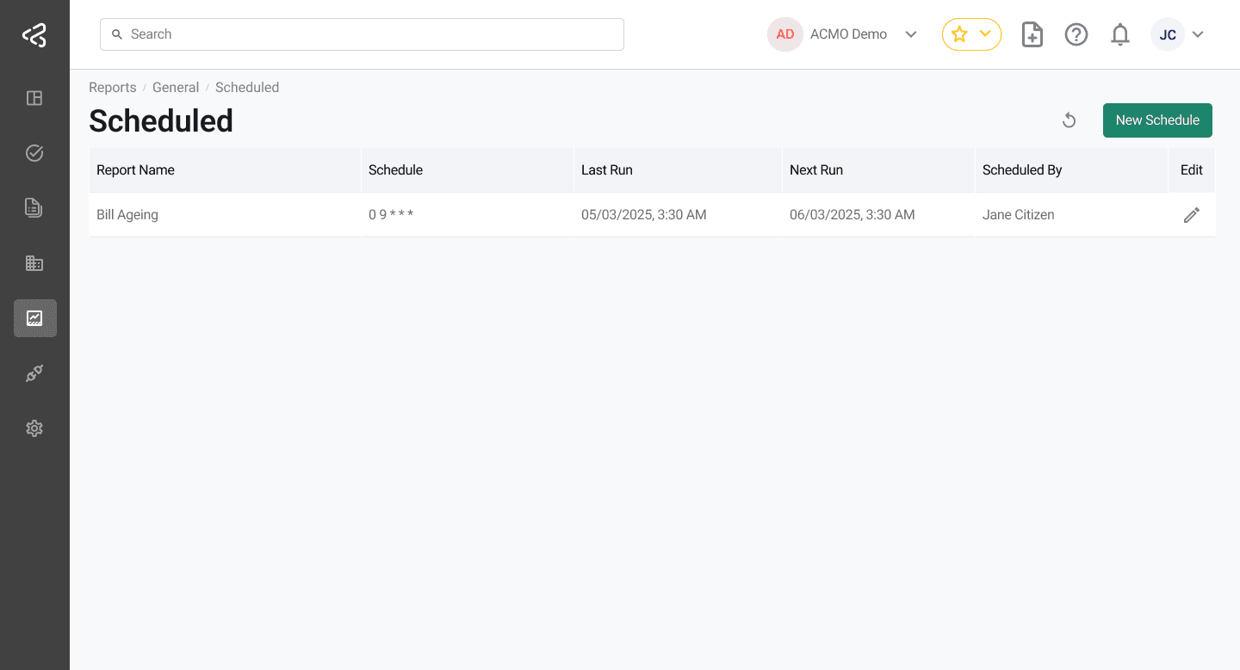Open the help question mark icon

(x=1076, y=34)
